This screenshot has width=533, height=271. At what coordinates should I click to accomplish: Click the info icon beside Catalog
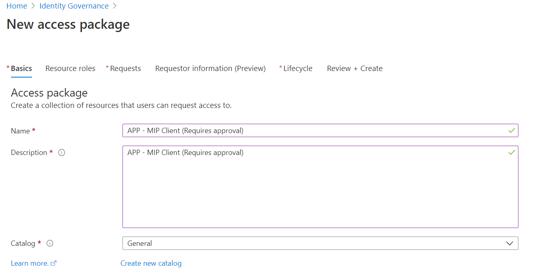click(50, 243)
